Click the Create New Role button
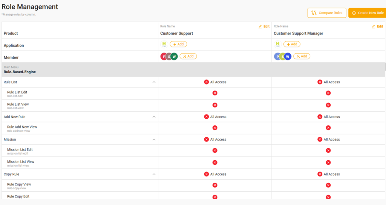Viewport: 386px width, 205px height. click(x=368, y=13)
